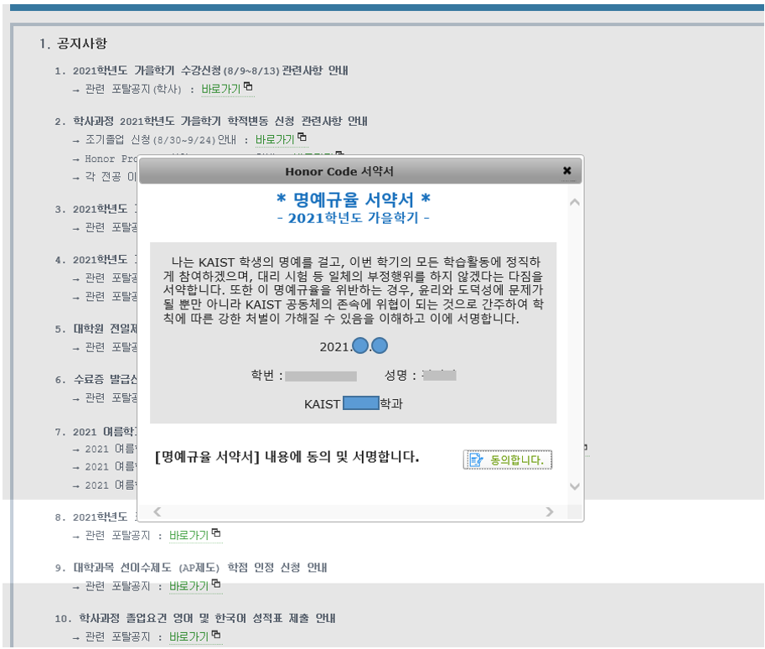Click the scroll-down arrow in Honor Code dialog

tap(575, 486)
